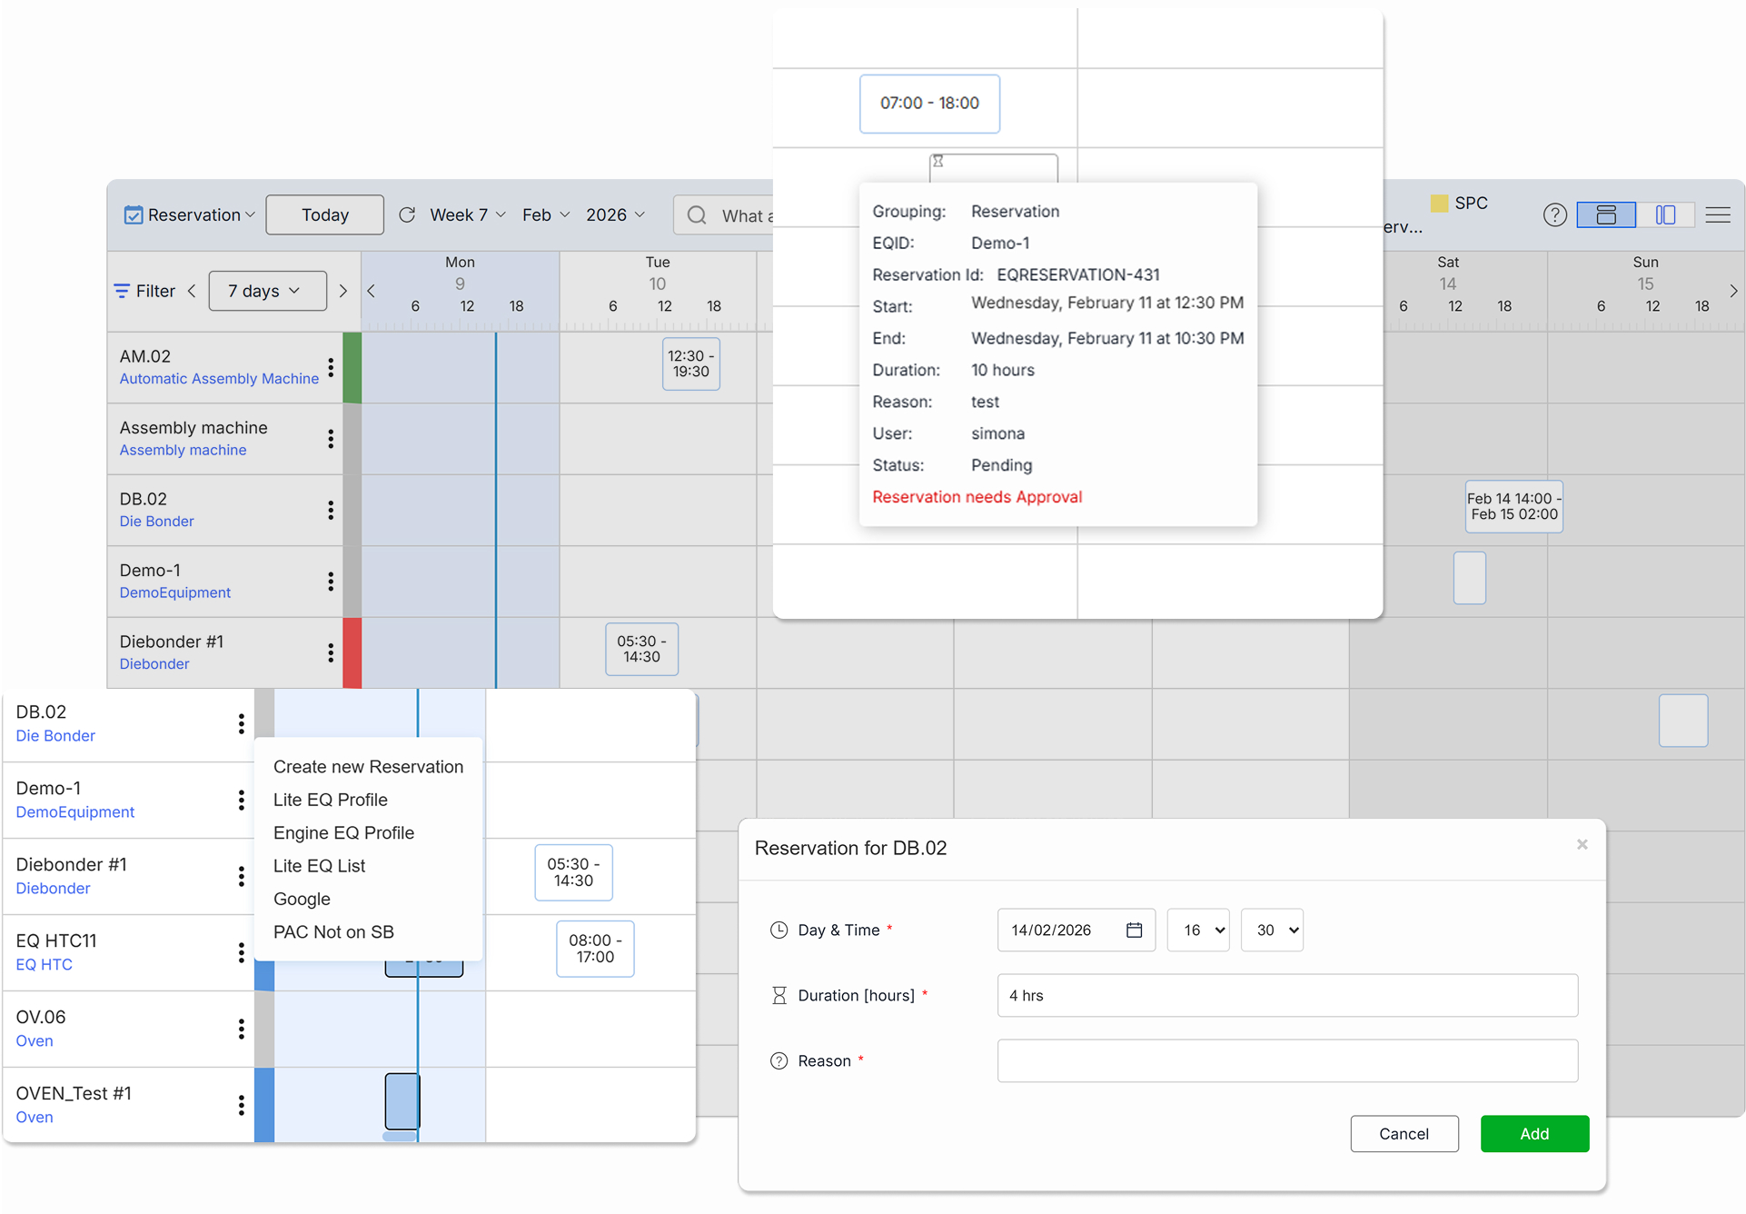The image size is (1746, 1214).
Task: Click the calendar icon in the date field
Action: (x=1134, y=930)
